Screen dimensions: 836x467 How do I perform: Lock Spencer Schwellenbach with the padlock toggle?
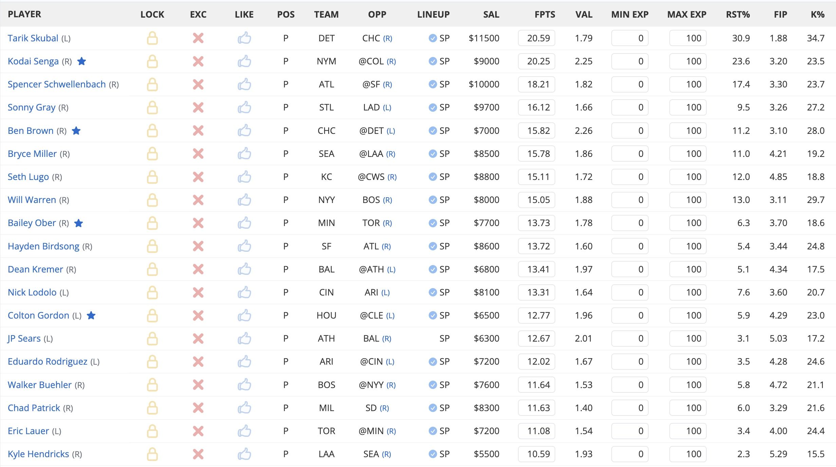(x=152, y=84)
